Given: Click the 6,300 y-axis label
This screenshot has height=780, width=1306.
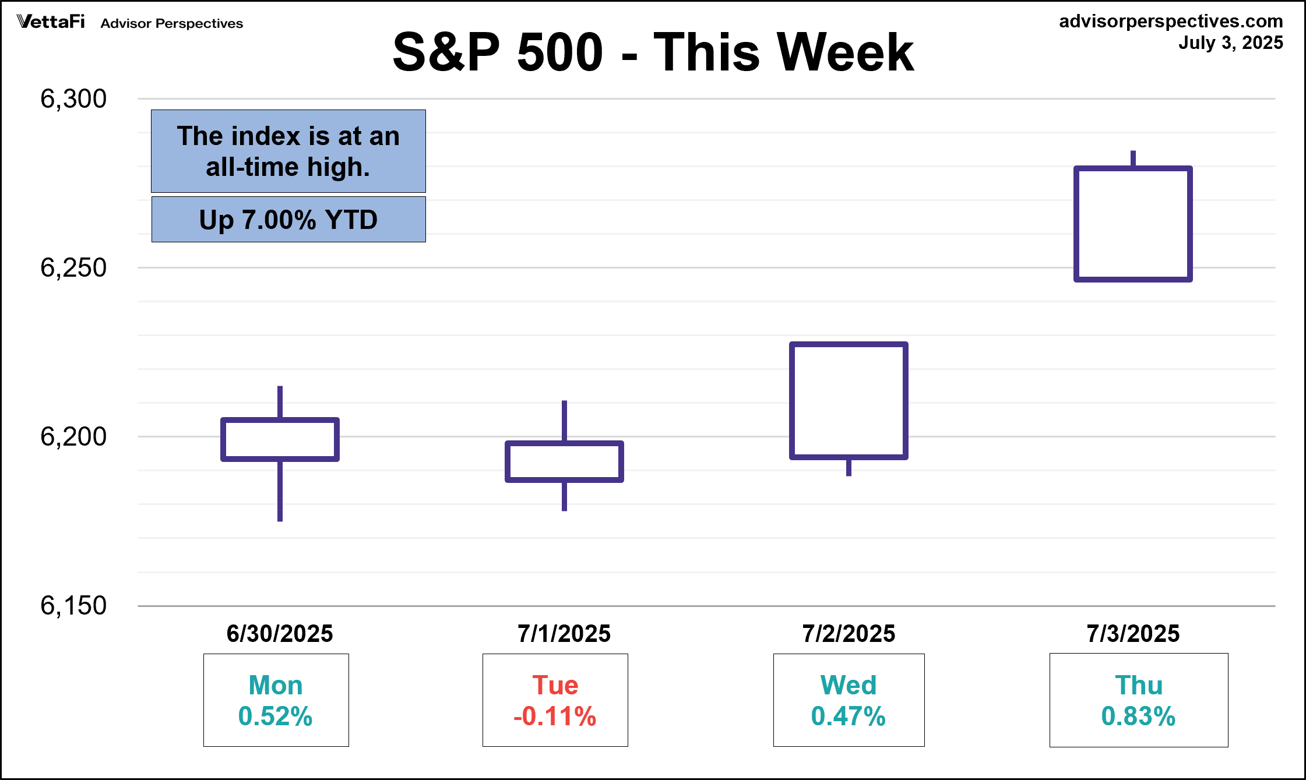Looking at the screenshot, I should click(73, 99).
